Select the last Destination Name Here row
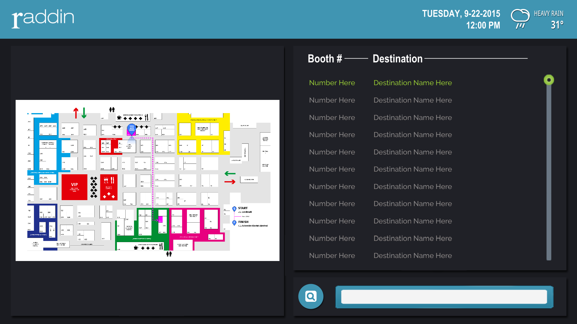577x324 pixels. (412, 256)
